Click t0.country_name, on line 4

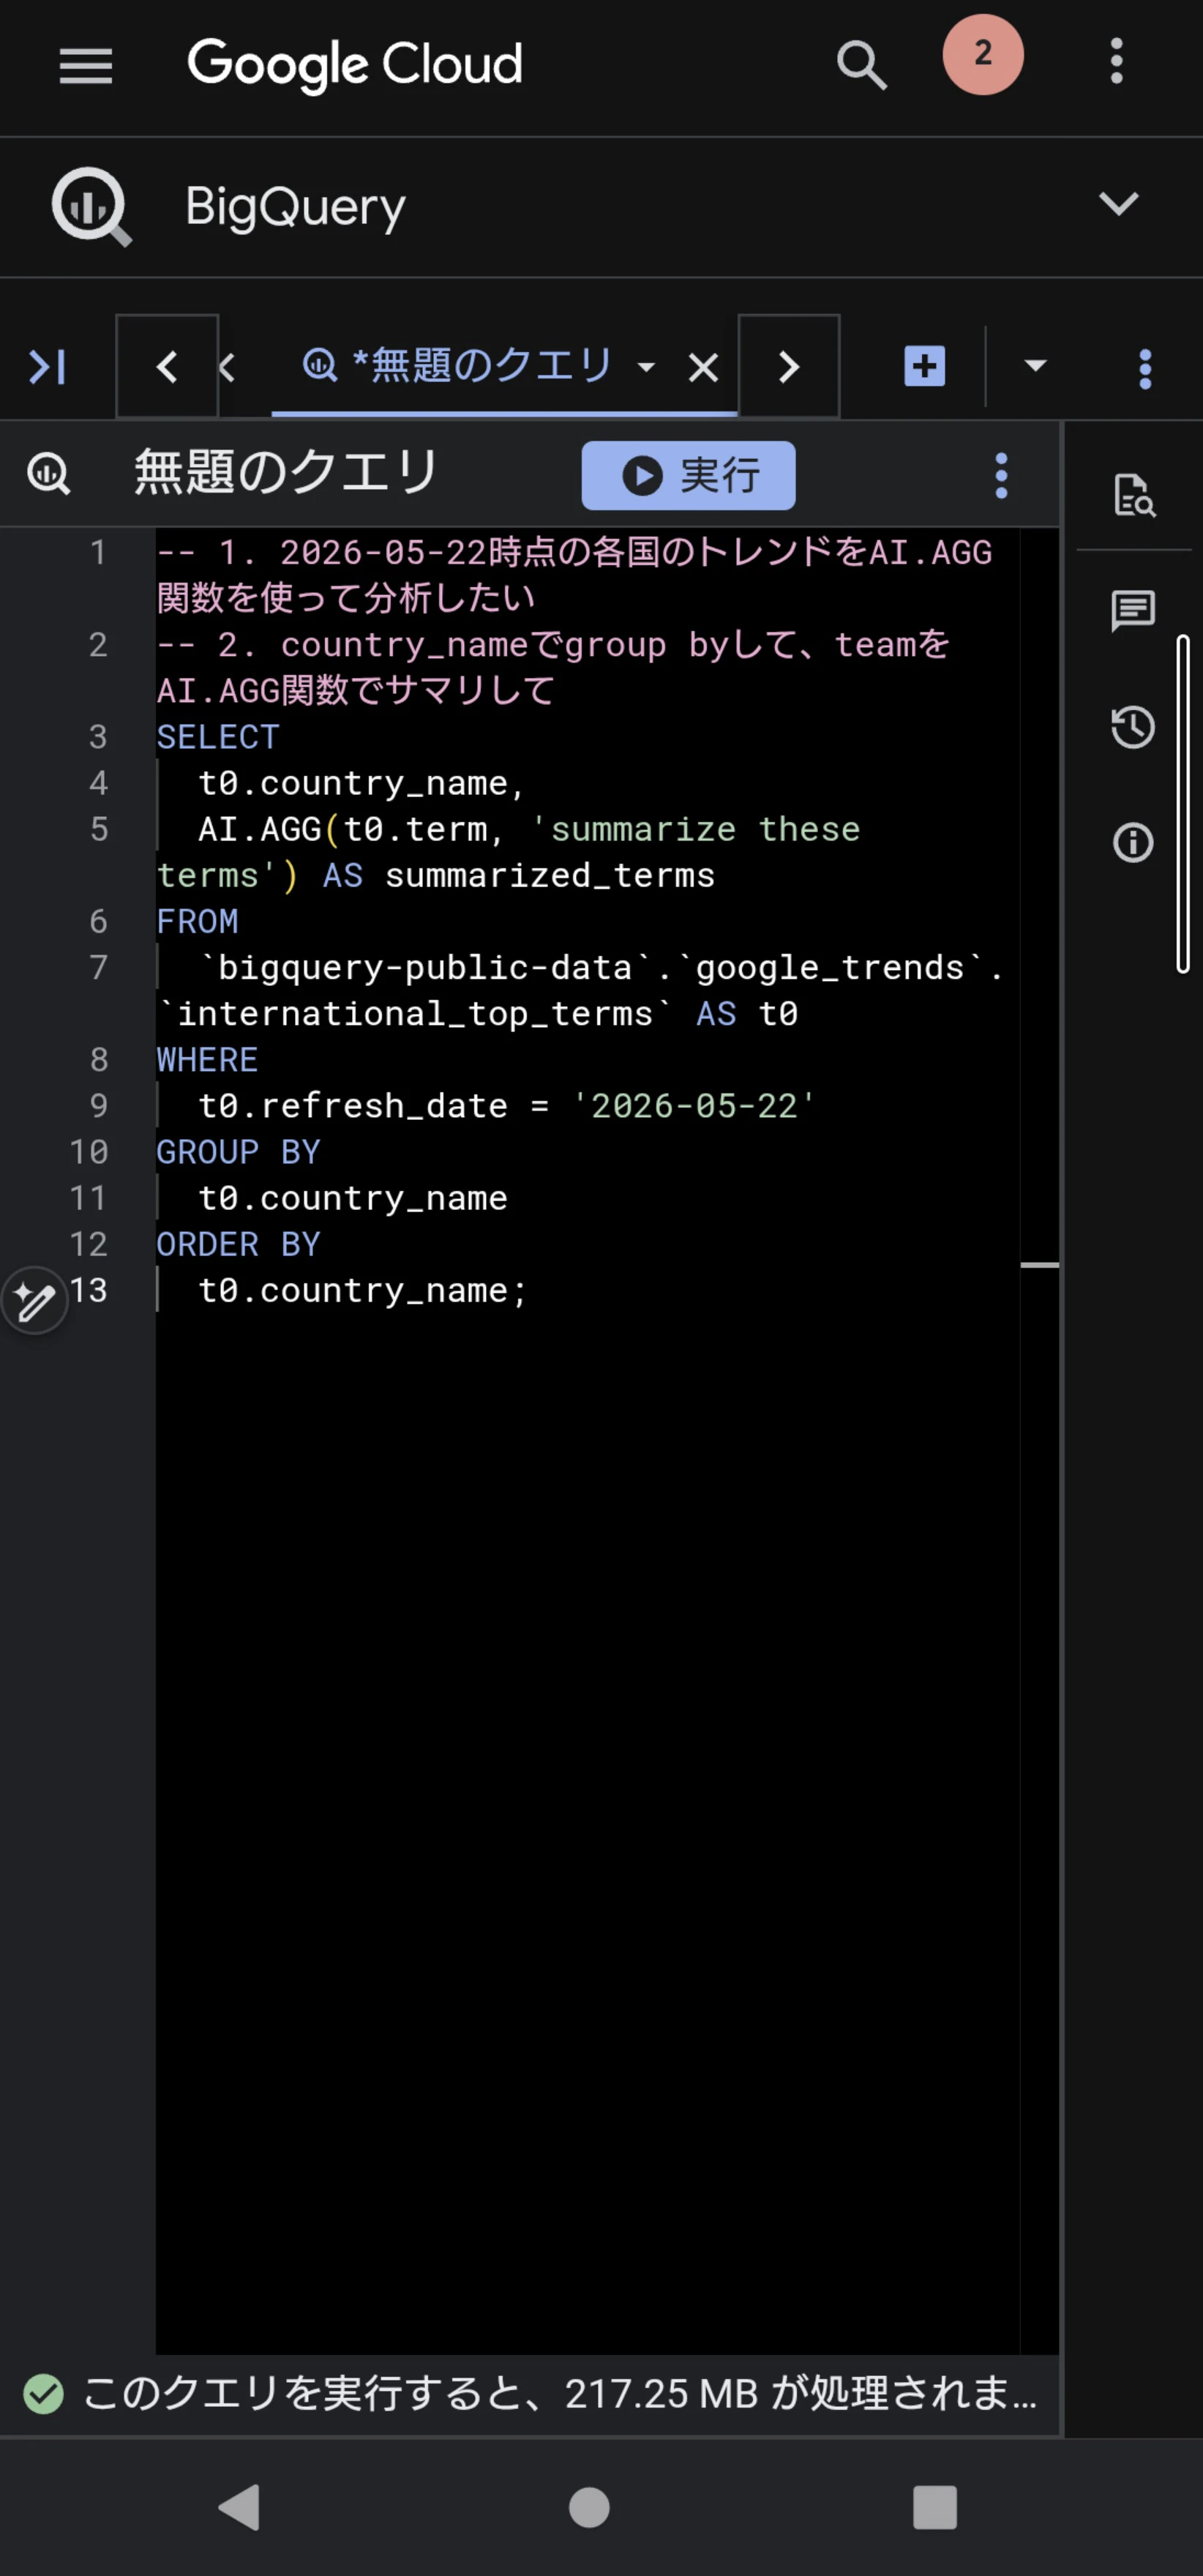point(361,783)
